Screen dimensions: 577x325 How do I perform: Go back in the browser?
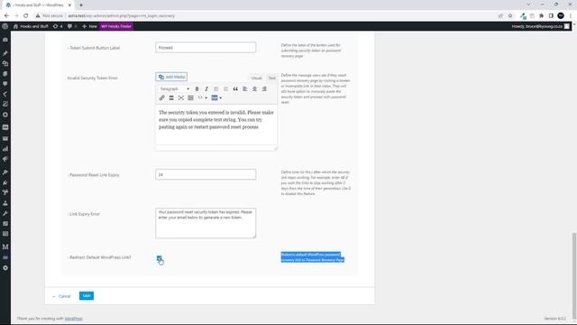coord(6,16)
